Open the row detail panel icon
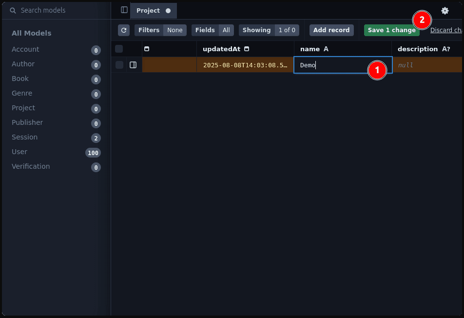 pos(133,65)
